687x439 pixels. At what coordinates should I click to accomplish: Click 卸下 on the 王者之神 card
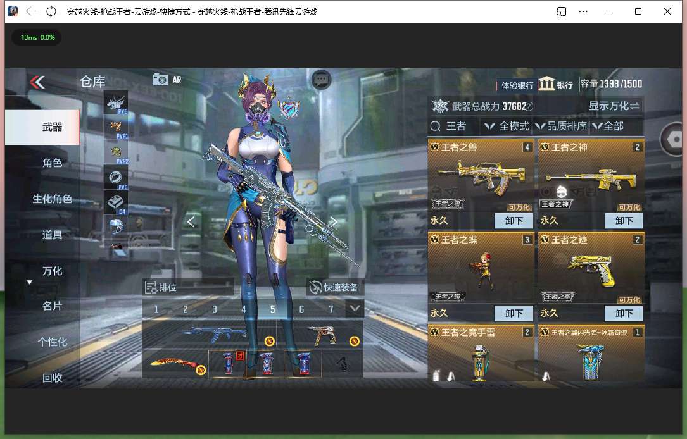[624, 221]
